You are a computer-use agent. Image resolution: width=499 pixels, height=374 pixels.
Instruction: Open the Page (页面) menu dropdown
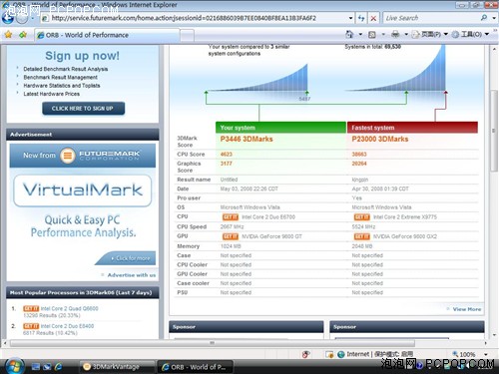tap(430, 34)
